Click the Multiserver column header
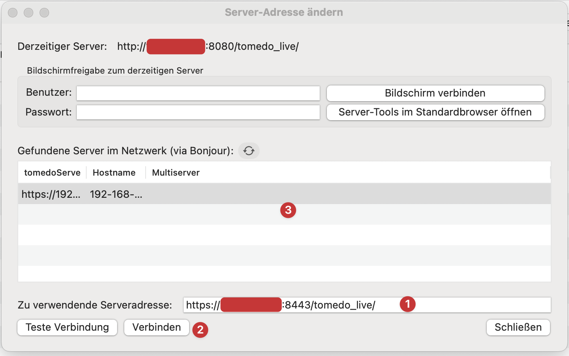Viewport: 569px width, 356px height. click(x=176, y=172)
